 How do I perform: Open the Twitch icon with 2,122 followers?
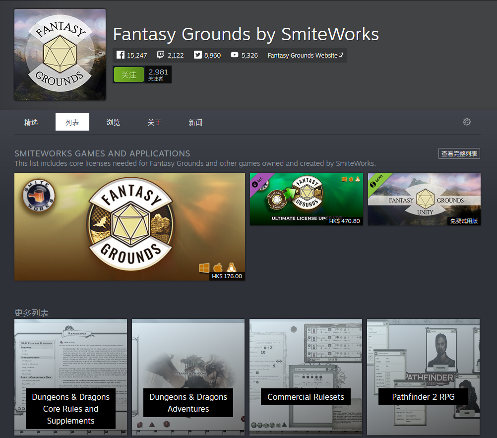[161, 55]
